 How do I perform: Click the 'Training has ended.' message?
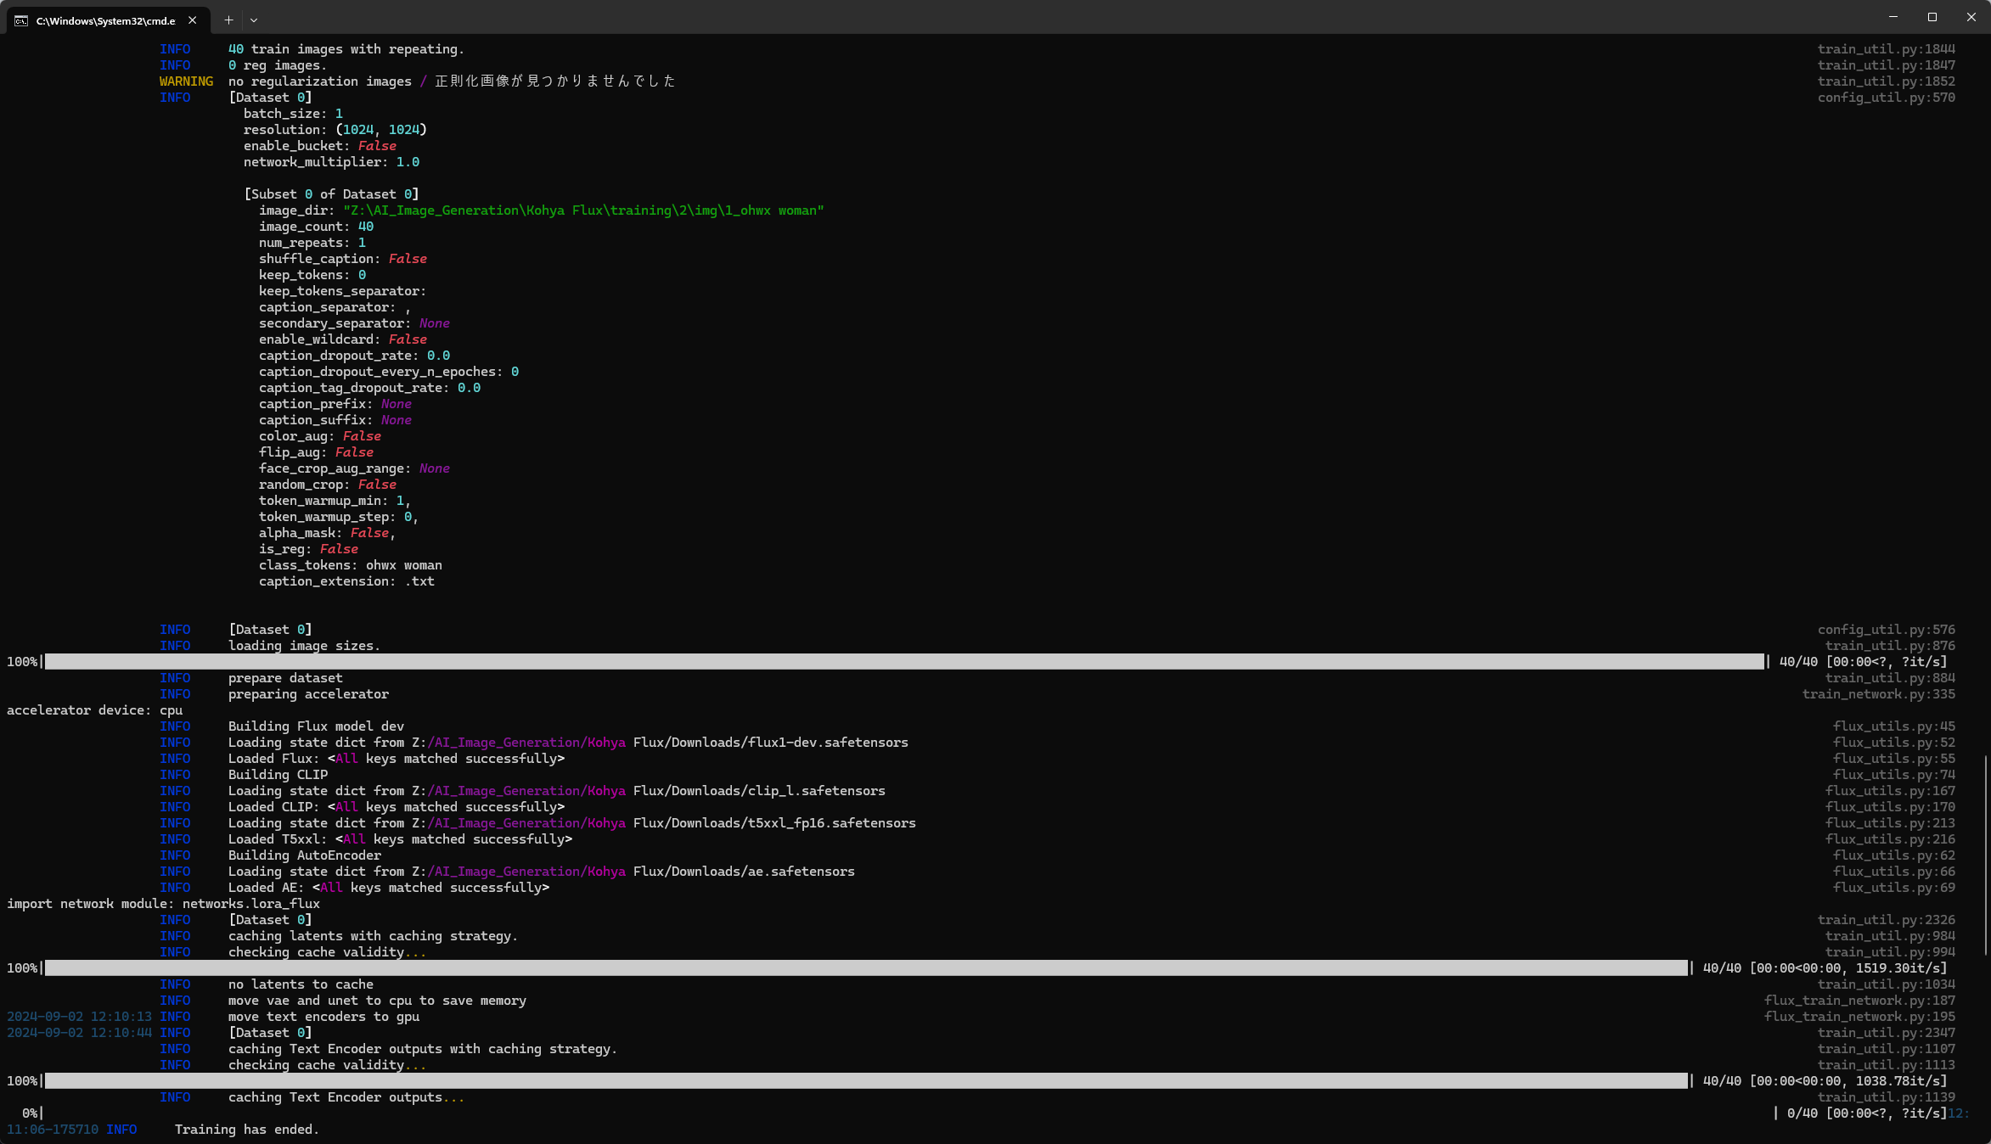(x=246, y=1129)
